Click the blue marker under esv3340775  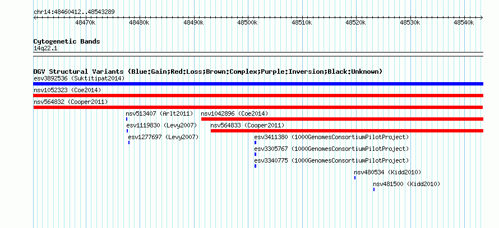coord(255,166)
